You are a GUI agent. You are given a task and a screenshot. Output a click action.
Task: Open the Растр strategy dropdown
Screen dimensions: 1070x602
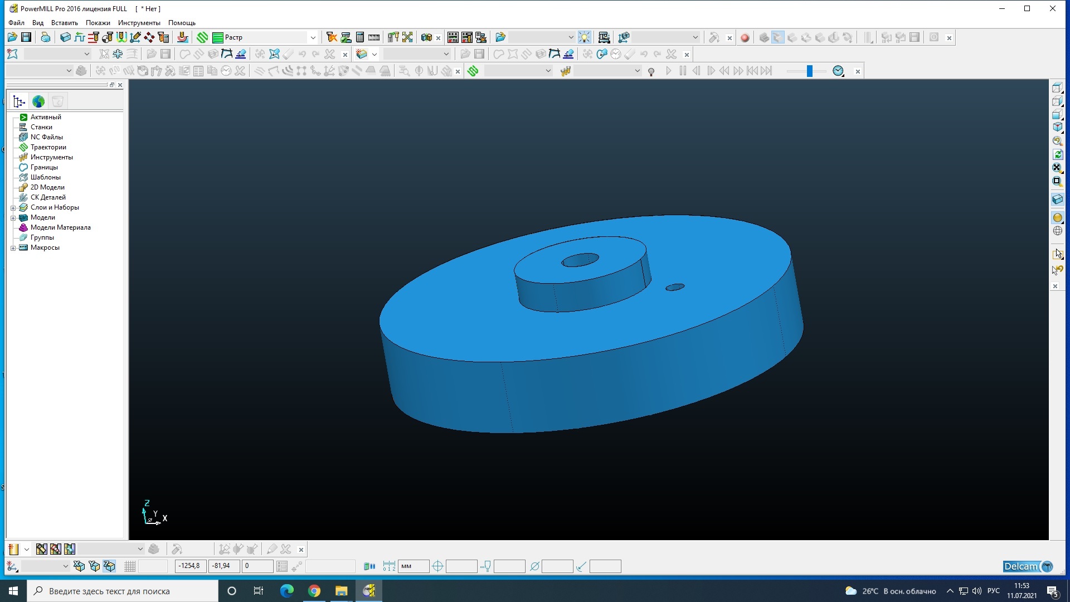click(313, 37)
